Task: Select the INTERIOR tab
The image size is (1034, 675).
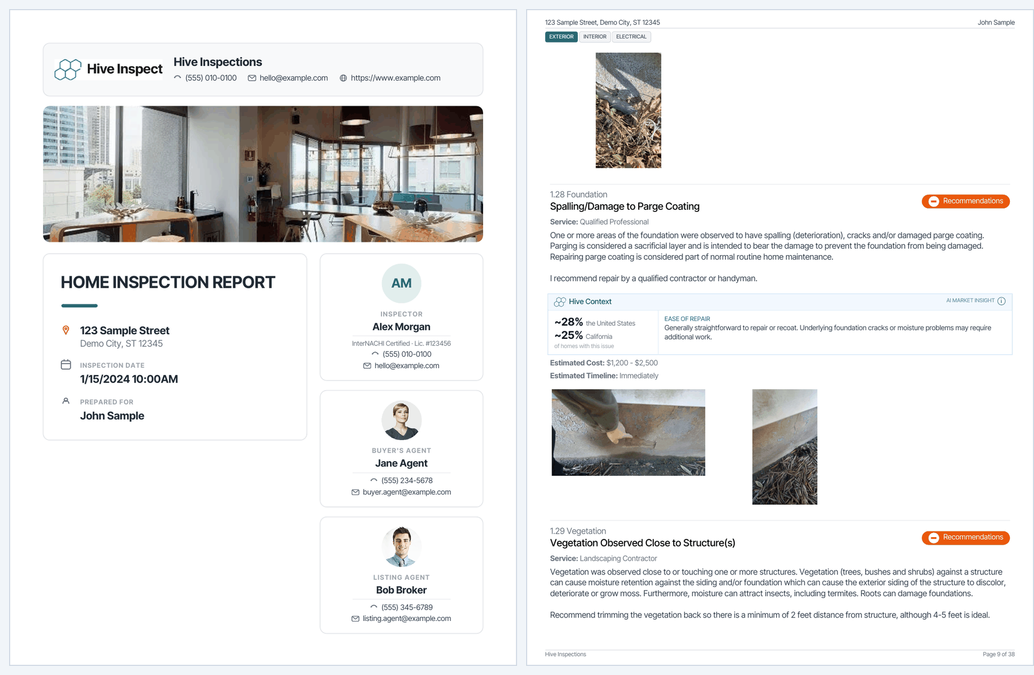Action: pyautogui.click(x=595, y=37)
